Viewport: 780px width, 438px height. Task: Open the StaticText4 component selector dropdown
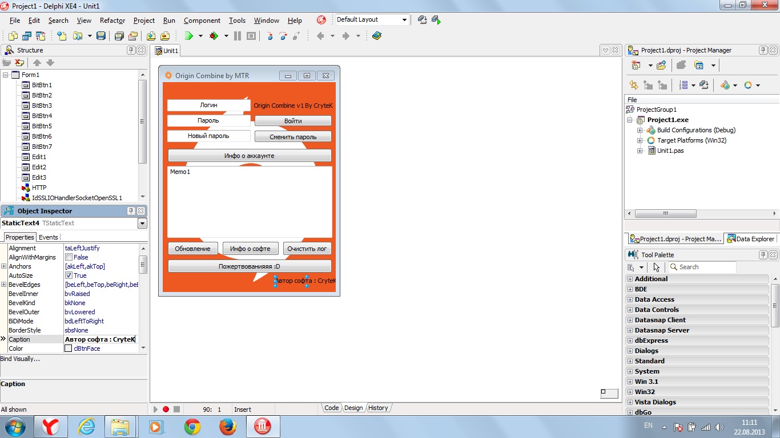(x=142, y=224)
